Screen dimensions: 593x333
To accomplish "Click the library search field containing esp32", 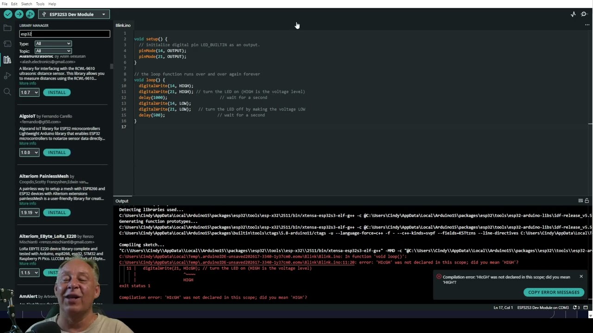I will [x=64, y=34].
